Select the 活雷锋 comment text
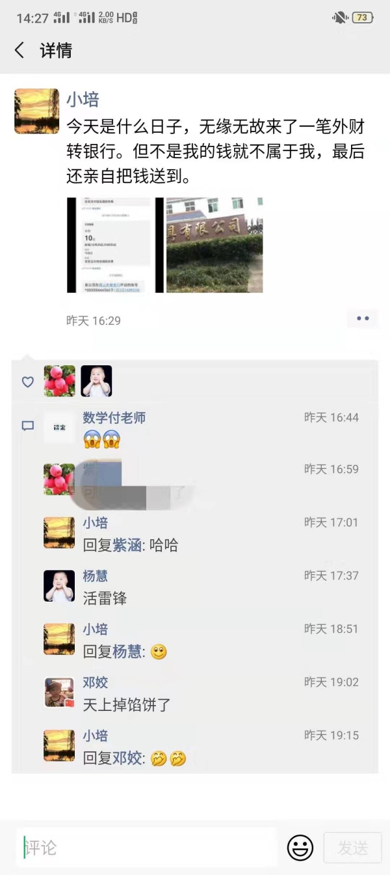This screenshot has width=390, height=875. pyautogui.click(x=105, y=598)
